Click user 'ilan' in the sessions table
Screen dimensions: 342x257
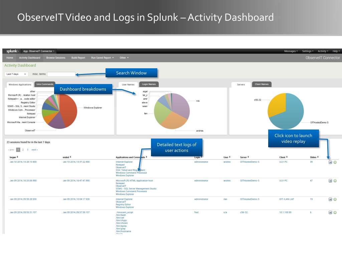[225, 199]
